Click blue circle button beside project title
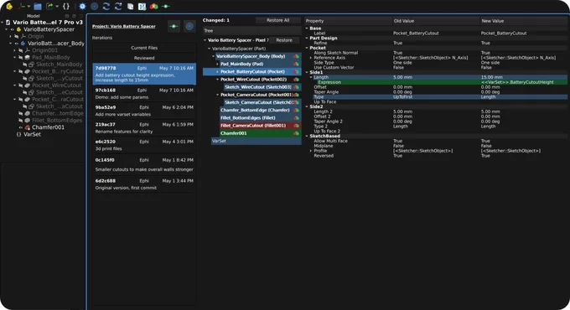570x310 pixels. (189, 26)
